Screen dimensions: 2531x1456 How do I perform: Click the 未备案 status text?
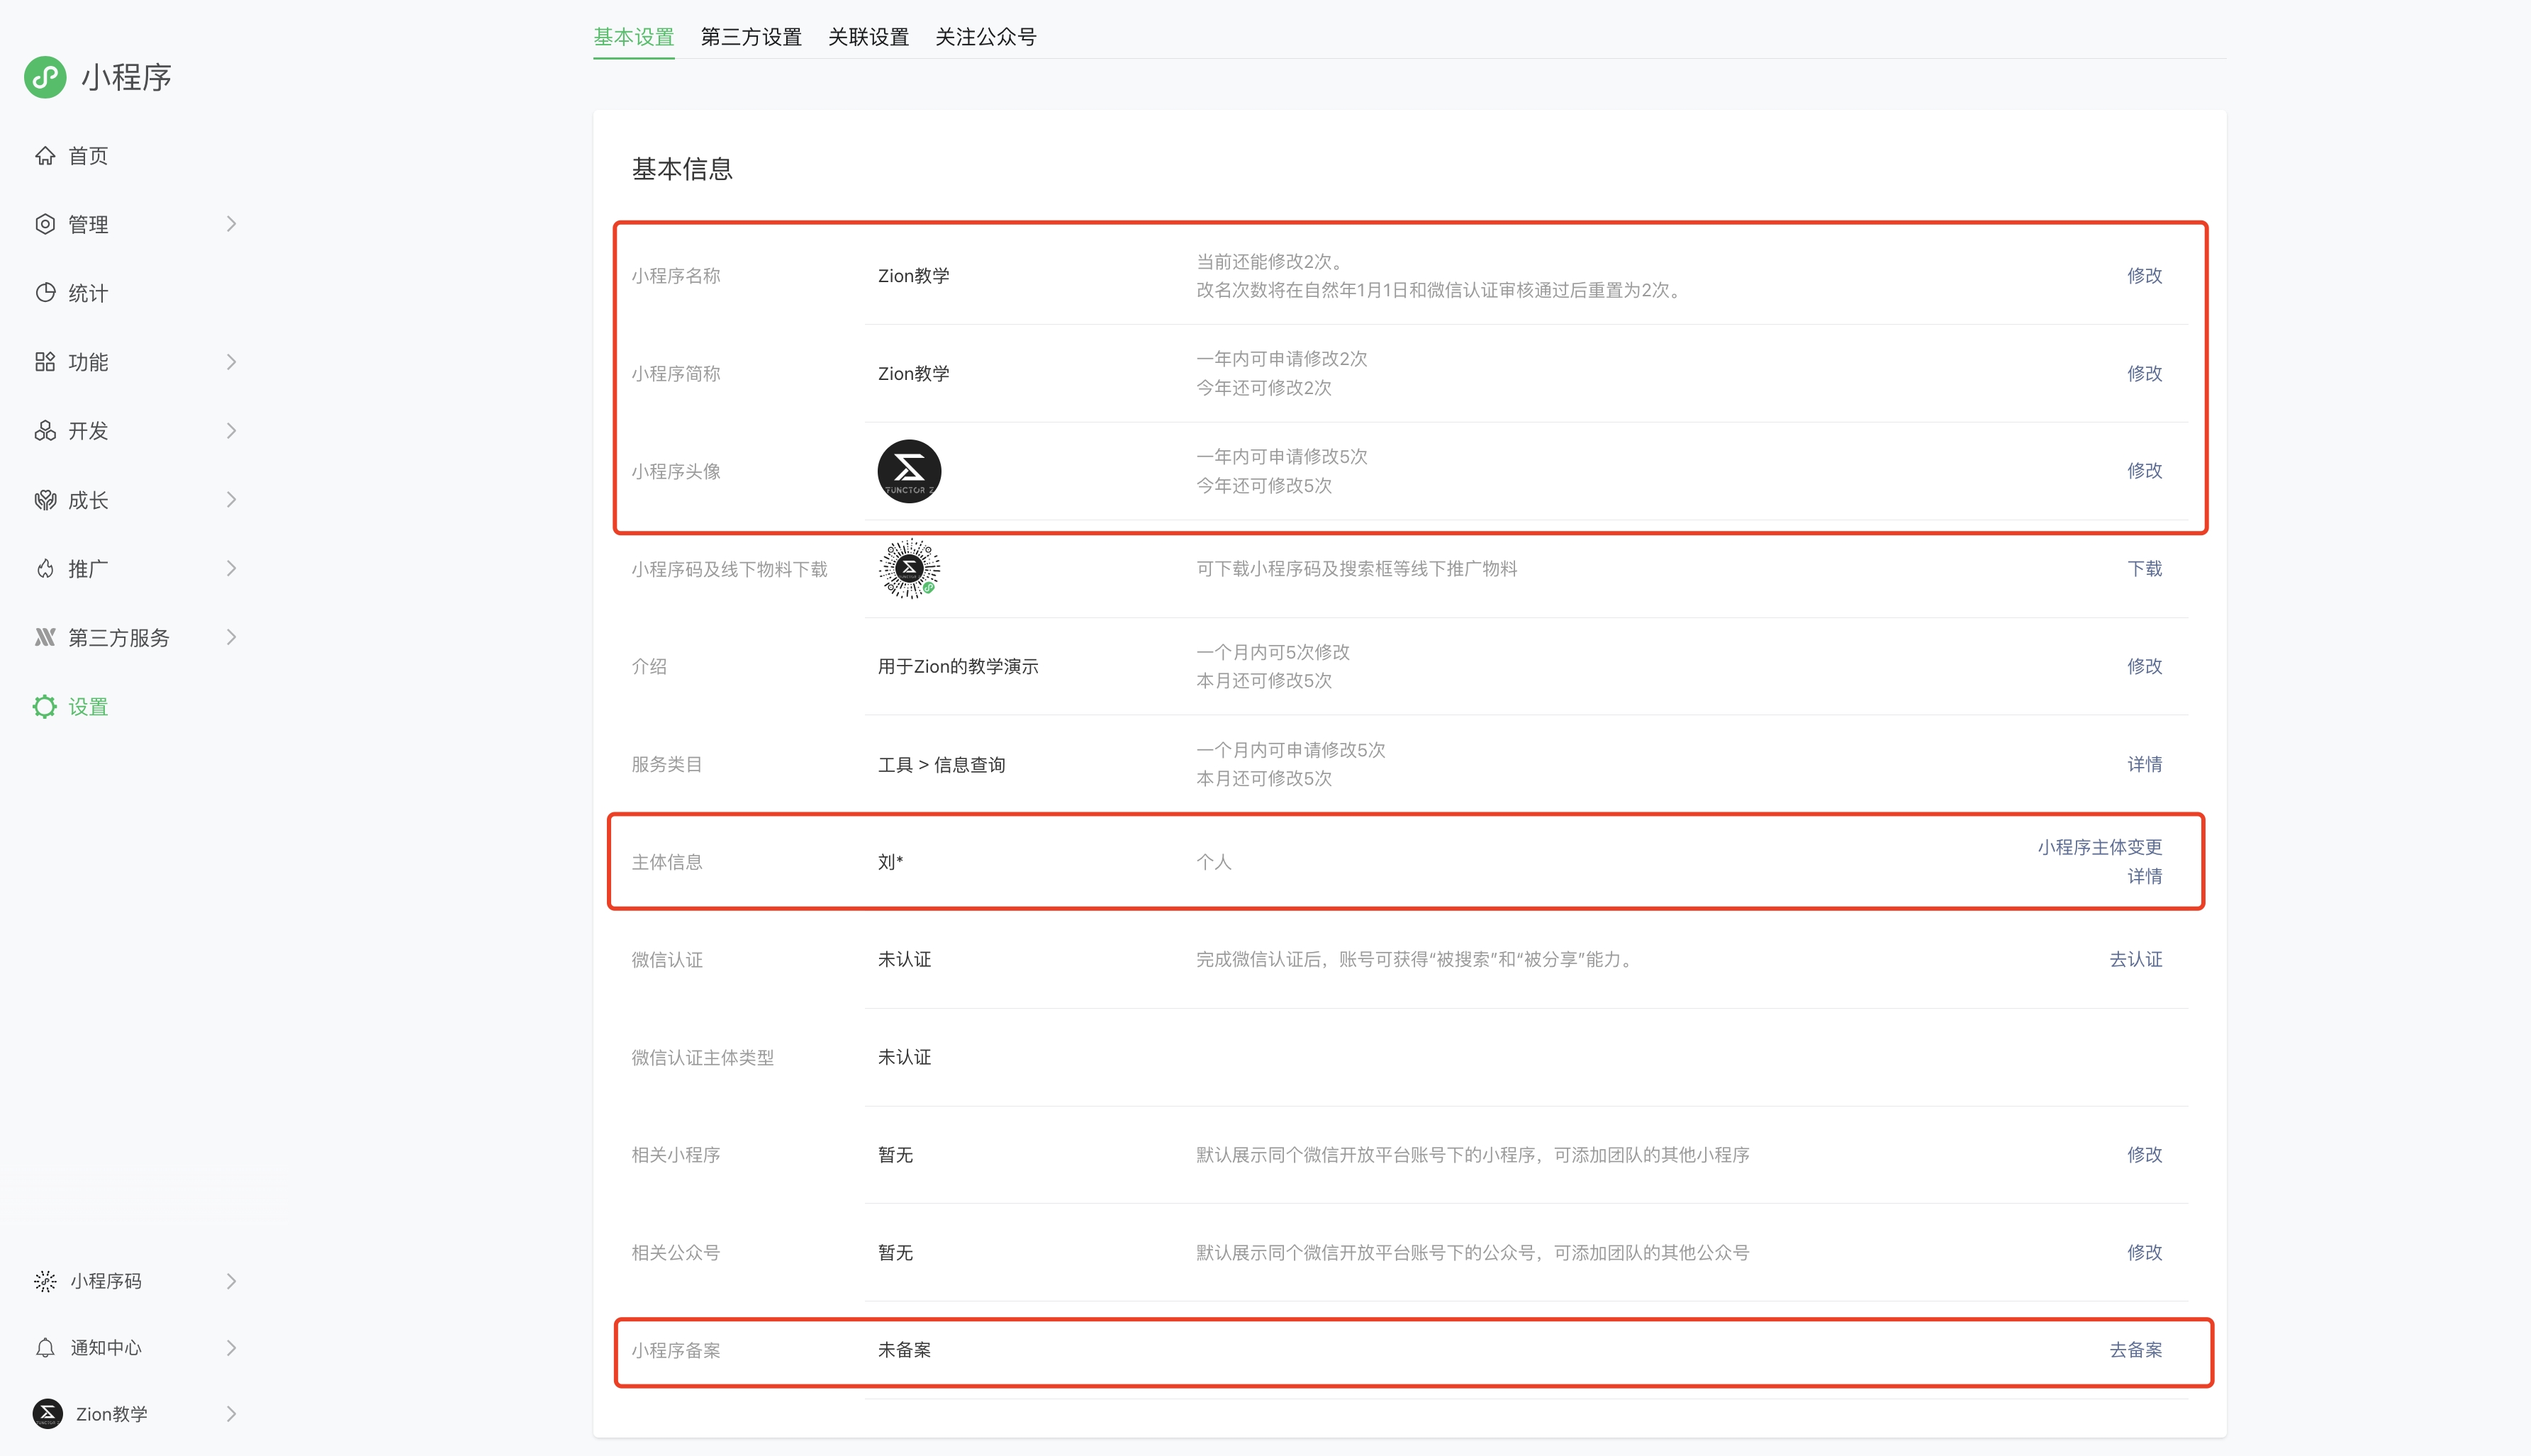click(x=904, y=1350)
